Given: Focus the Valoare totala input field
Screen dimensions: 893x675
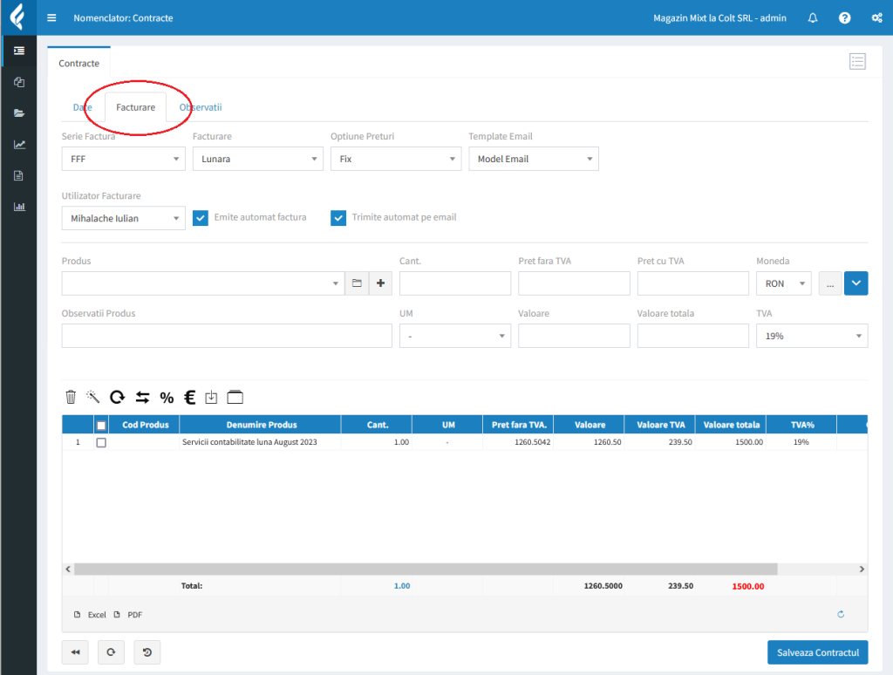Looking at the screenshot, I should coord(693,336).
